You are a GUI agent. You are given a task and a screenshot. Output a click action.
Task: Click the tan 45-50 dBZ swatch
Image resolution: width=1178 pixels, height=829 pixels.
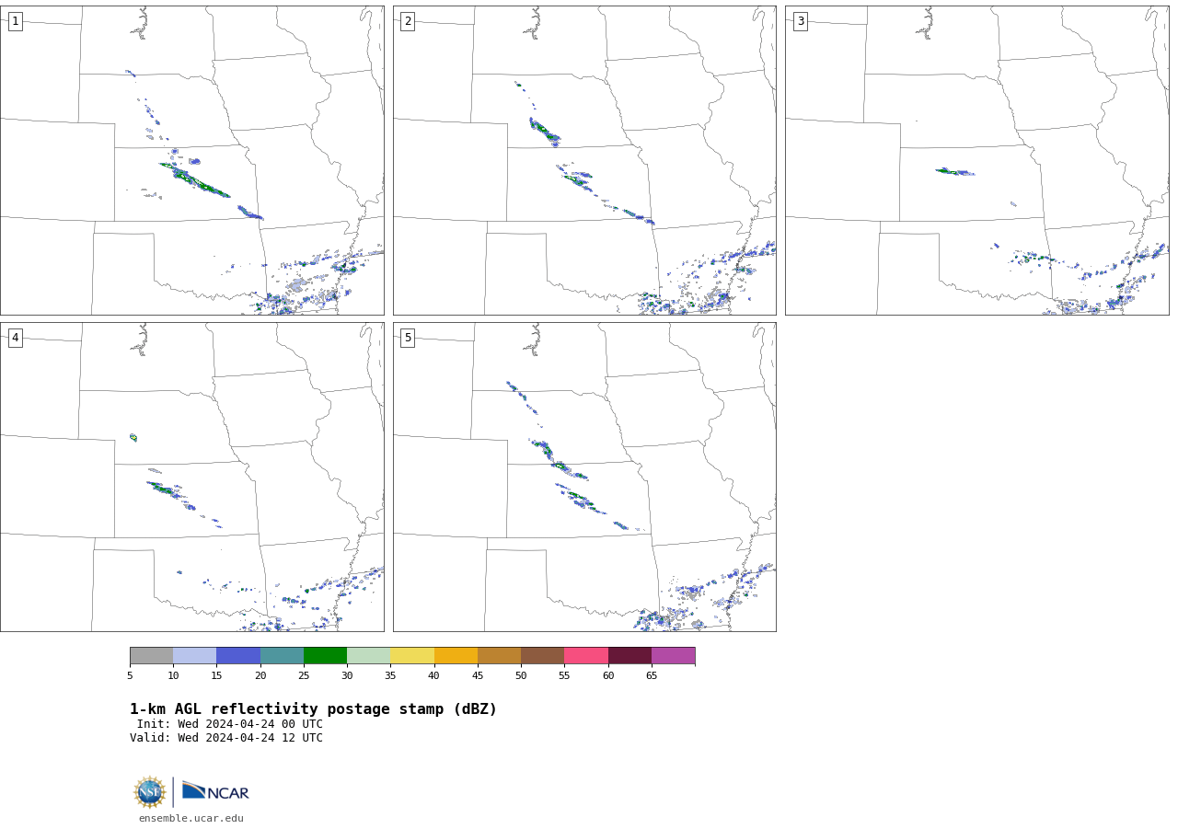pyautogui.click(x=499, y=655)
